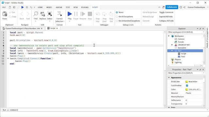Click the Collaborate button
Screen dimensions: 209x117
pyautogui.click(x=172, y=7)
